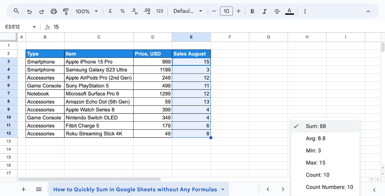Click the 'Sales August' header cell
Image resolution: width=385 pixels, height=196 pixels.
[x=191, y=54]
